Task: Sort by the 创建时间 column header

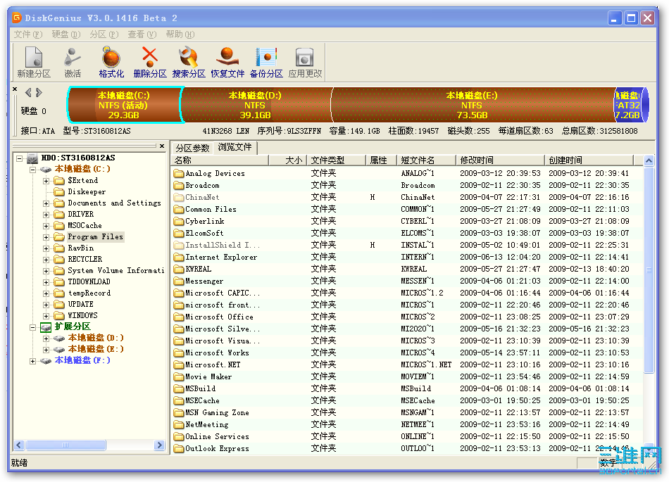Action: pos(589,160)
